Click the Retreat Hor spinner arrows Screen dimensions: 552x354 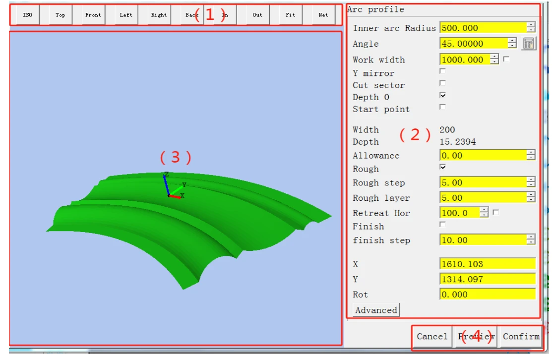click(x=484, y=213)
